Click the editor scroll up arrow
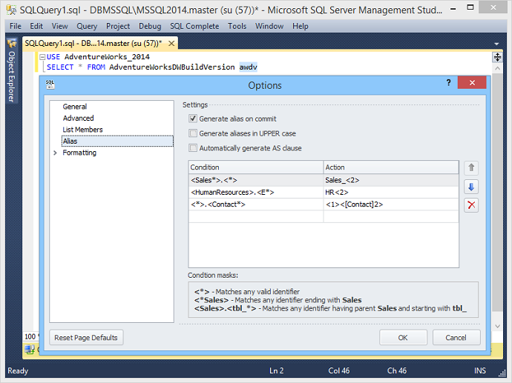This screenshot has width=512, height=383. [497, 68]
